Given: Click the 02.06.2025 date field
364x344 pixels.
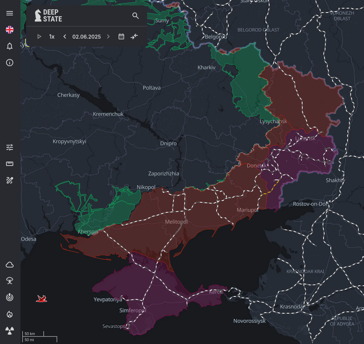Looking at the screenshot, I should click(x=87, y=36).
